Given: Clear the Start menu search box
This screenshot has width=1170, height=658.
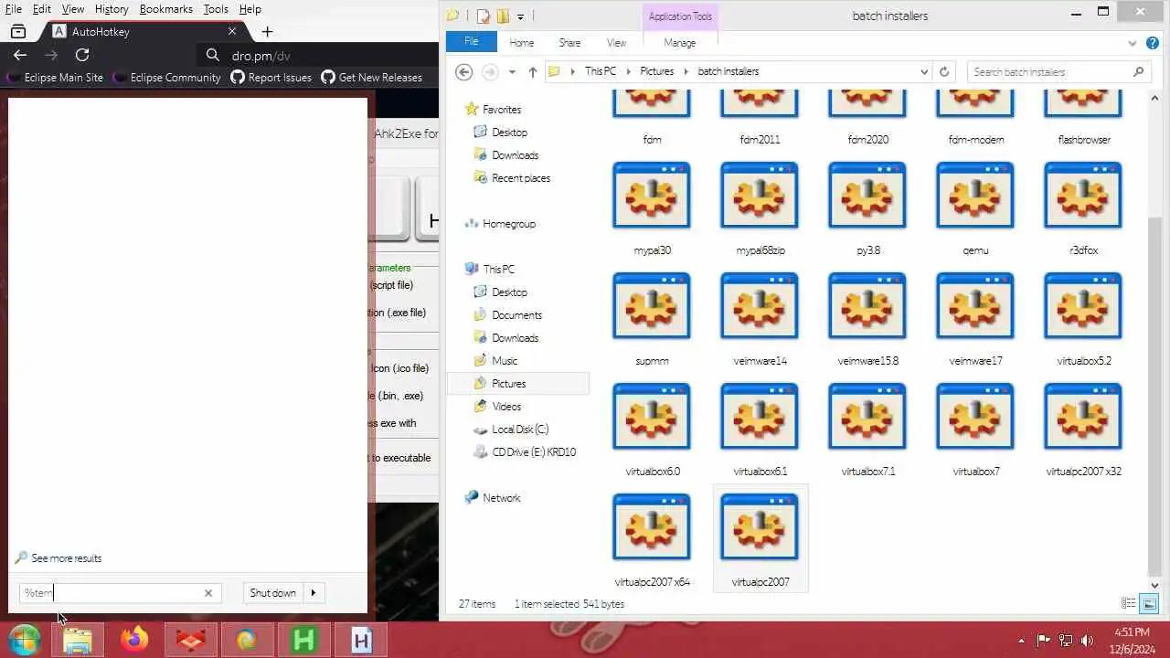Looking at the screenshot, I should 208,593.
